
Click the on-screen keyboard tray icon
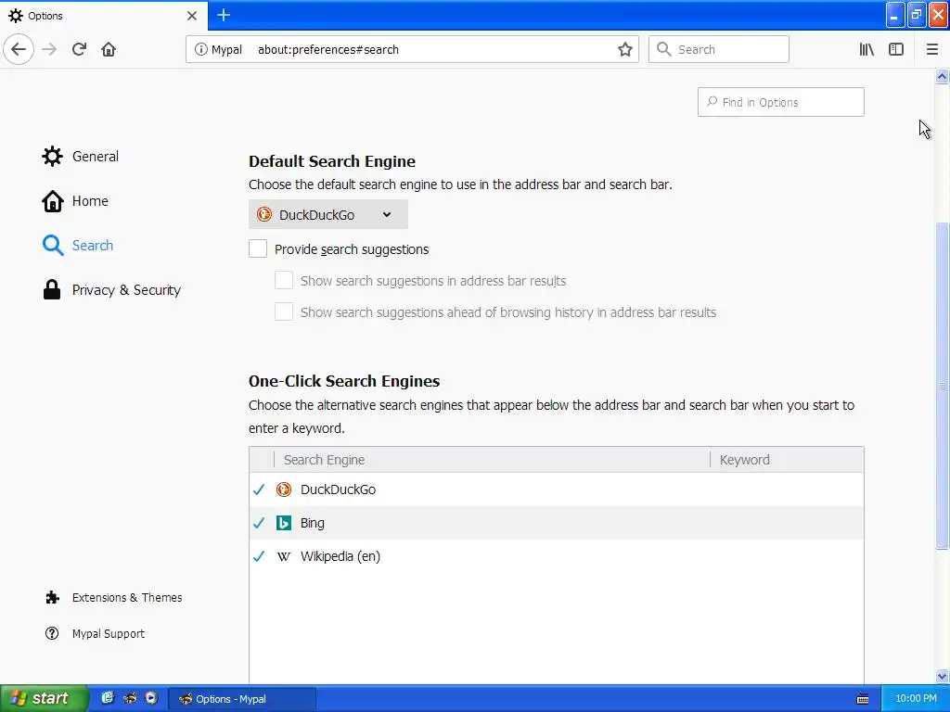tap(863, 699)
